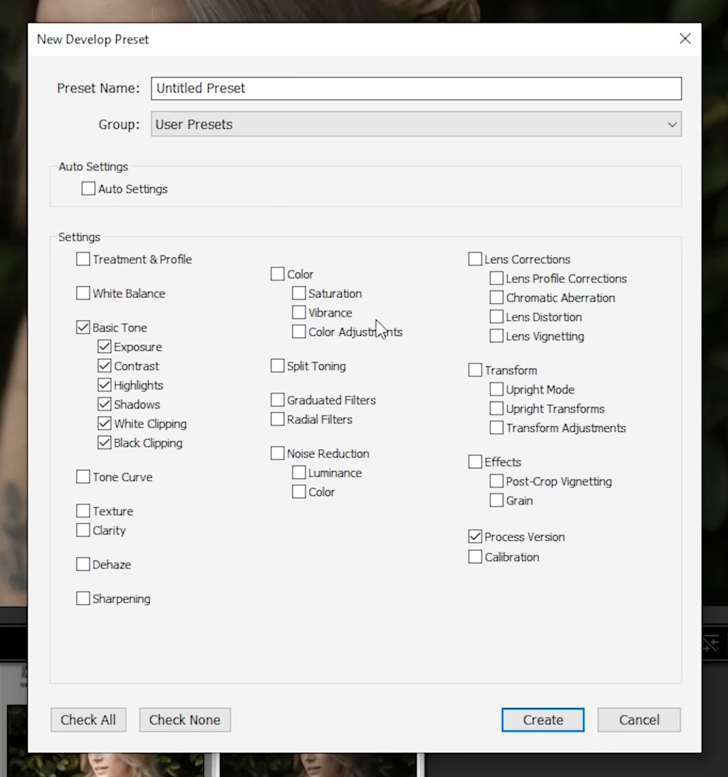The width and height of the screenshot is (728, 777).
Task: Enable the Split Toning setting
Action: 277,366
